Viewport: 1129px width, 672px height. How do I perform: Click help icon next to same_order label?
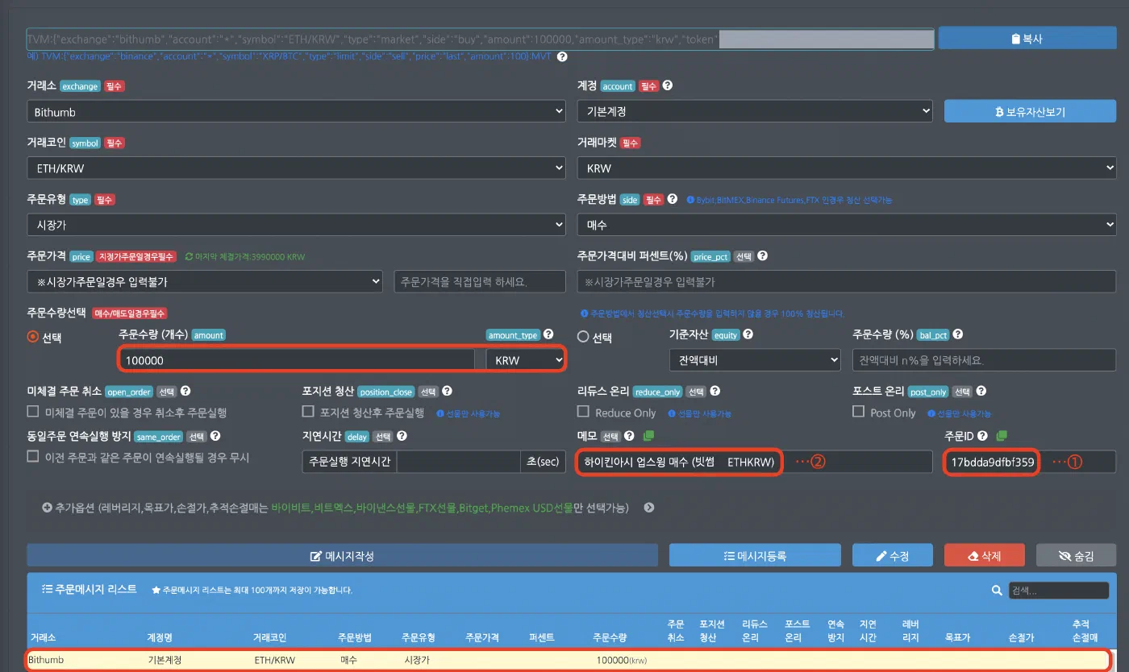click(x=215, y=436)
